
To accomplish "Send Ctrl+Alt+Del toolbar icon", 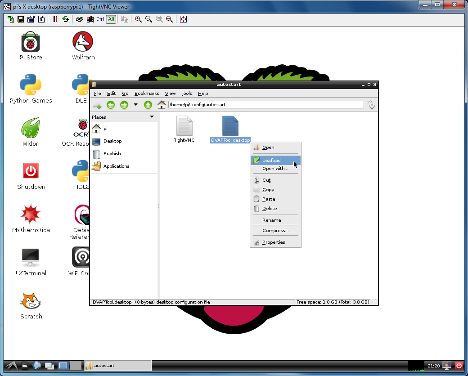I will [x=79, y=19].
